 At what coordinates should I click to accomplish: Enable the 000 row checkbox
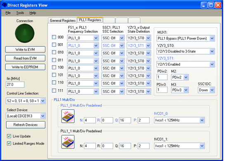click(54, 37)
